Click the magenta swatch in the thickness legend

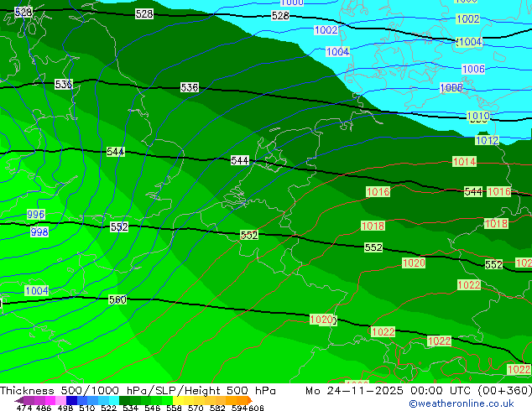(50, 400)
